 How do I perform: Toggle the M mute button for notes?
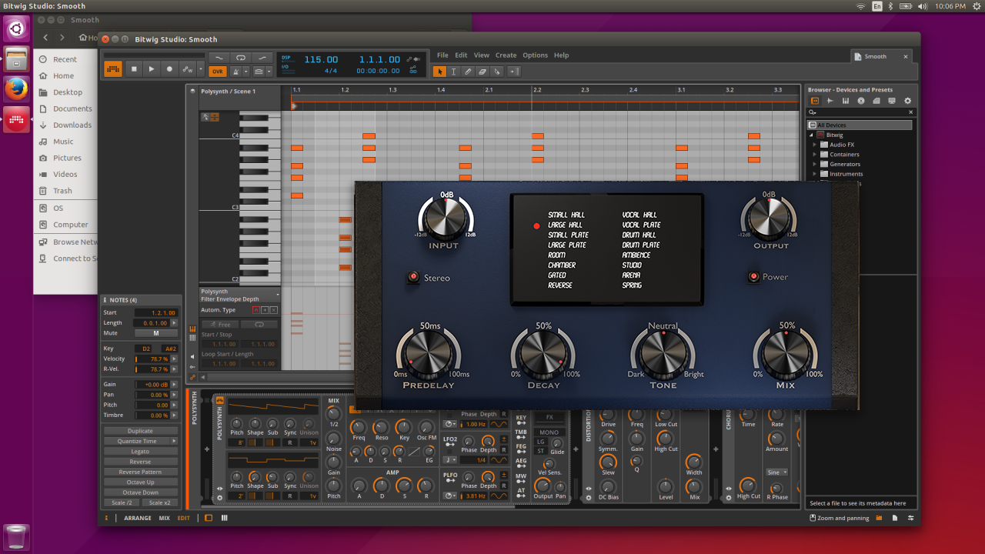click(155, 333)
